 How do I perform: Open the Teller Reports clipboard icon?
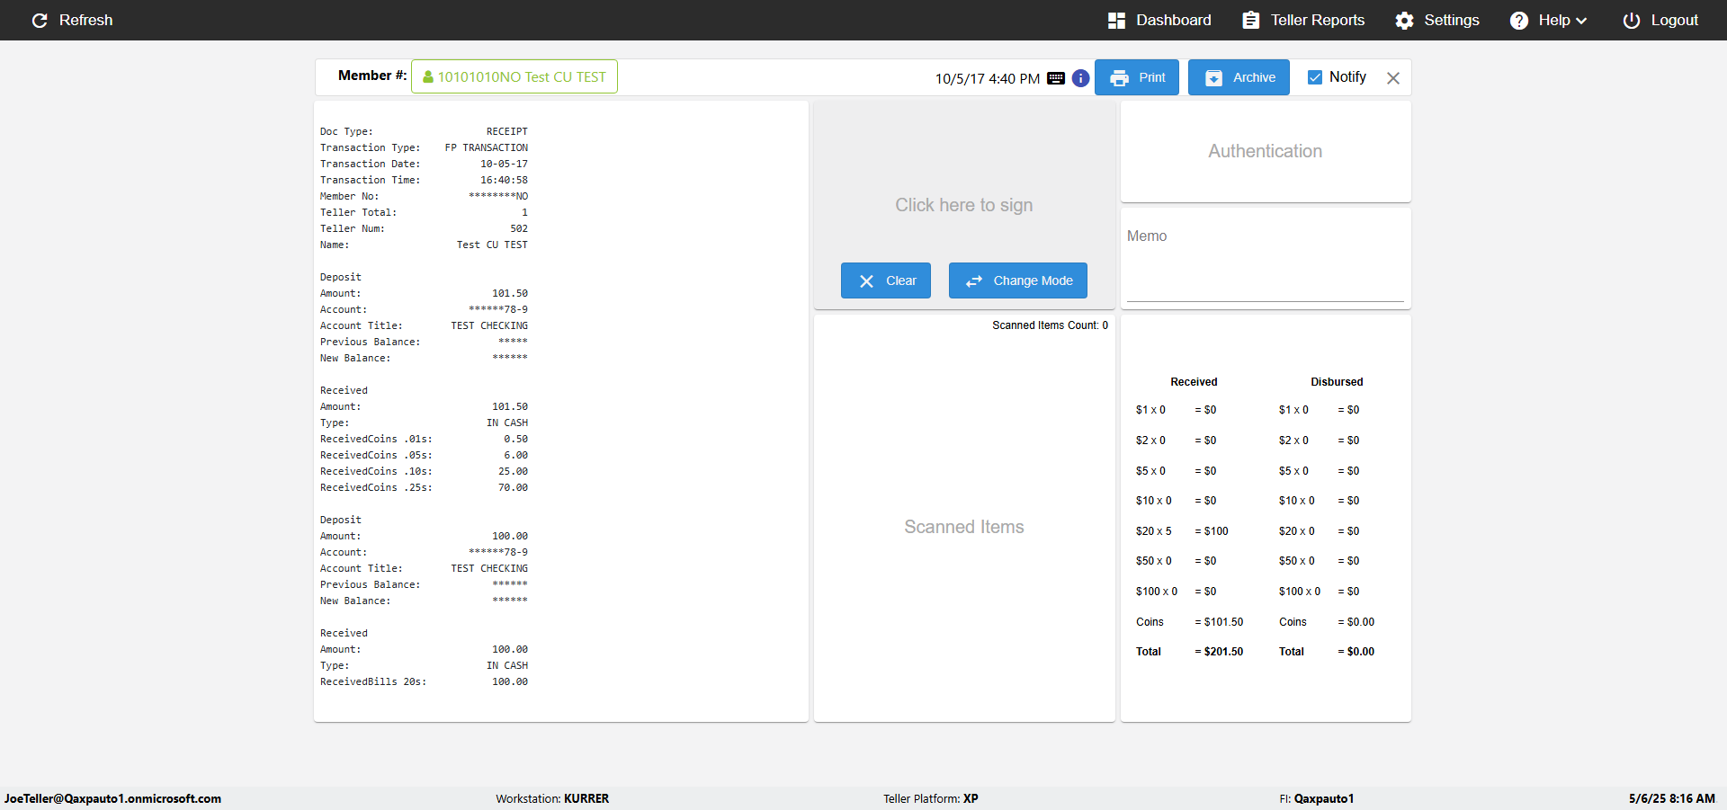1250,20
